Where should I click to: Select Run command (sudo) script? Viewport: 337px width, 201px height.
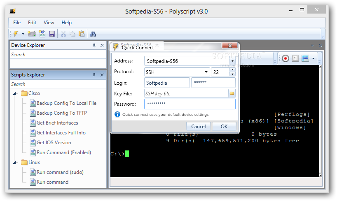pos(57,172)
